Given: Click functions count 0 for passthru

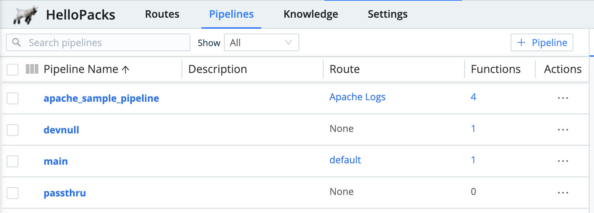Looking at the screenshot, I should [473, 192].
